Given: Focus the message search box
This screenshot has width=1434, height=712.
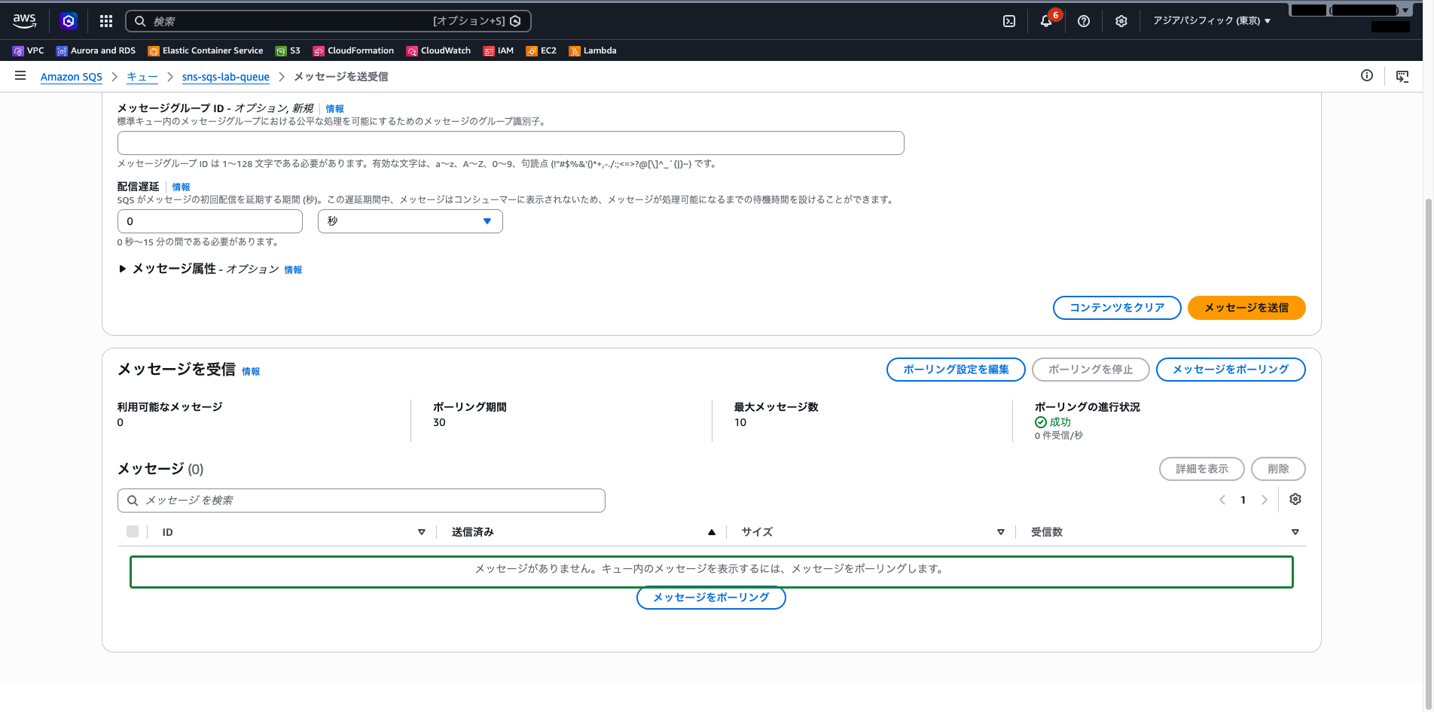Looking at the screenshot, I should [362, 501].
